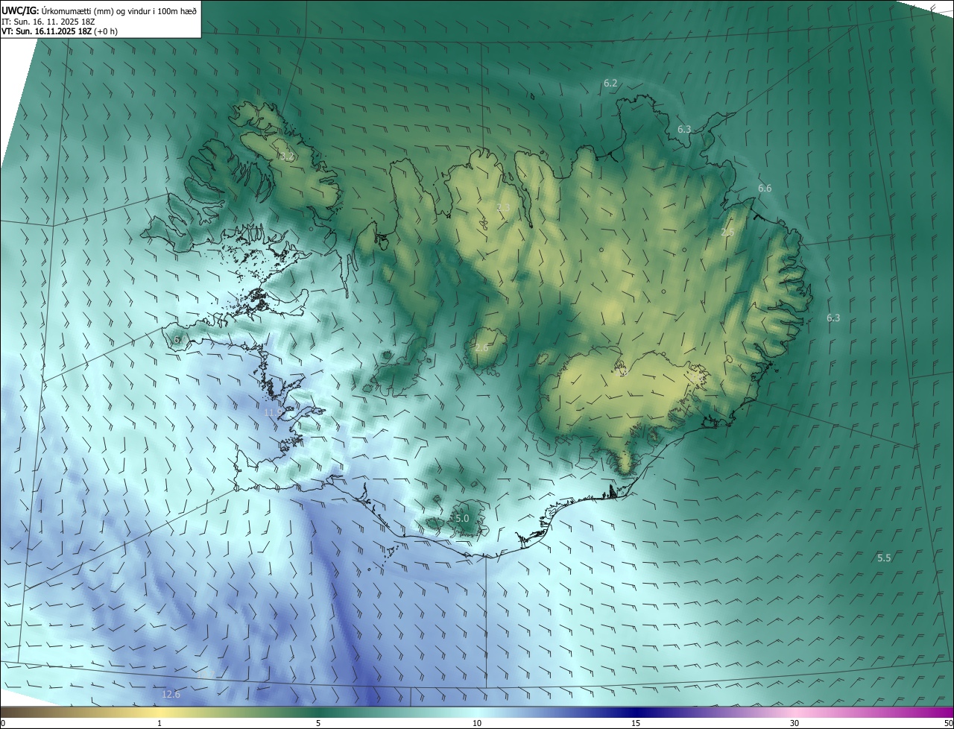Click the color scale tick label 50

(x=948, y=723)
